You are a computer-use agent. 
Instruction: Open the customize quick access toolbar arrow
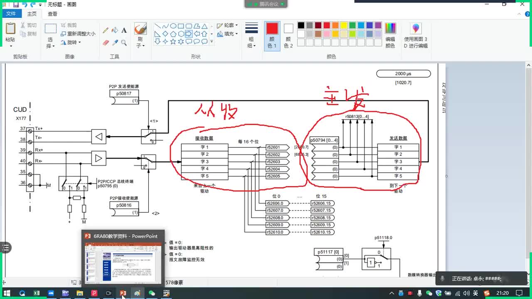[40, 5]
